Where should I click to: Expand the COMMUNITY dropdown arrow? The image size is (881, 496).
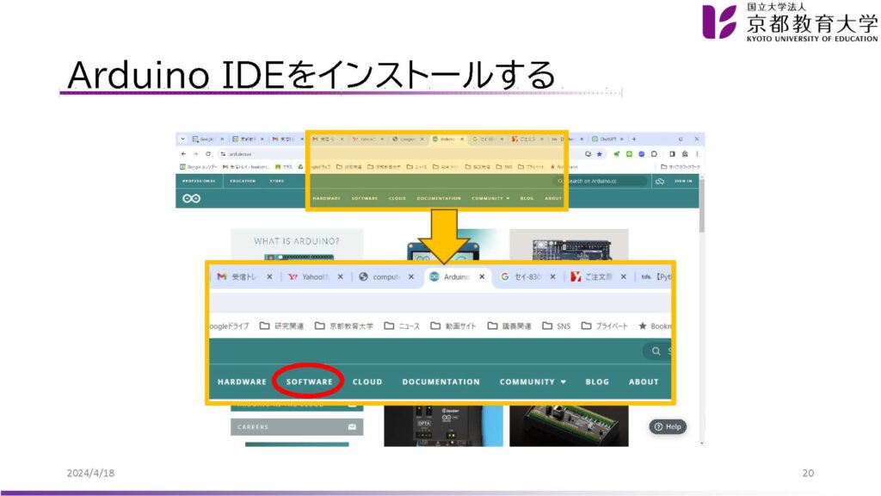[x=564, y=381]
